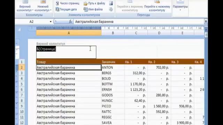This screenshot has width=223, height=125.
Task: Select Австралийская баранина cell in row 2
Action: point(69,67)
